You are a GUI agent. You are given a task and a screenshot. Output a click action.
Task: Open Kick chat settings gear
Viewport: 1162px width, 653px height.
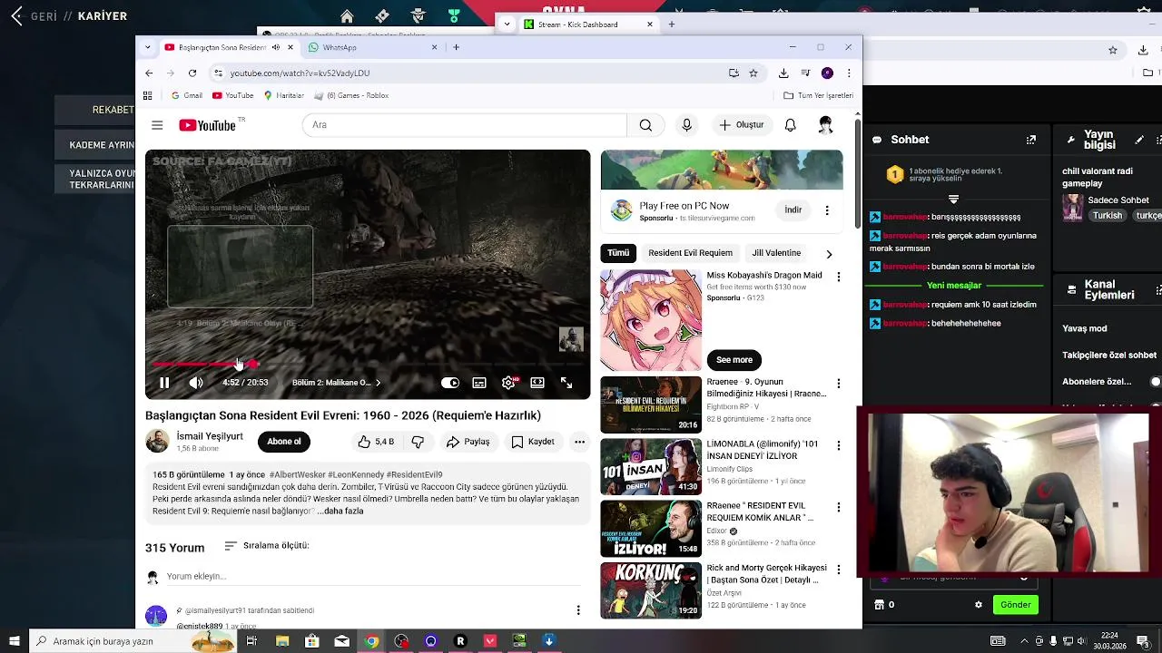979,605
